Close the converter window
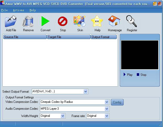Screen dimensions: 163x127 coord(159,4)
